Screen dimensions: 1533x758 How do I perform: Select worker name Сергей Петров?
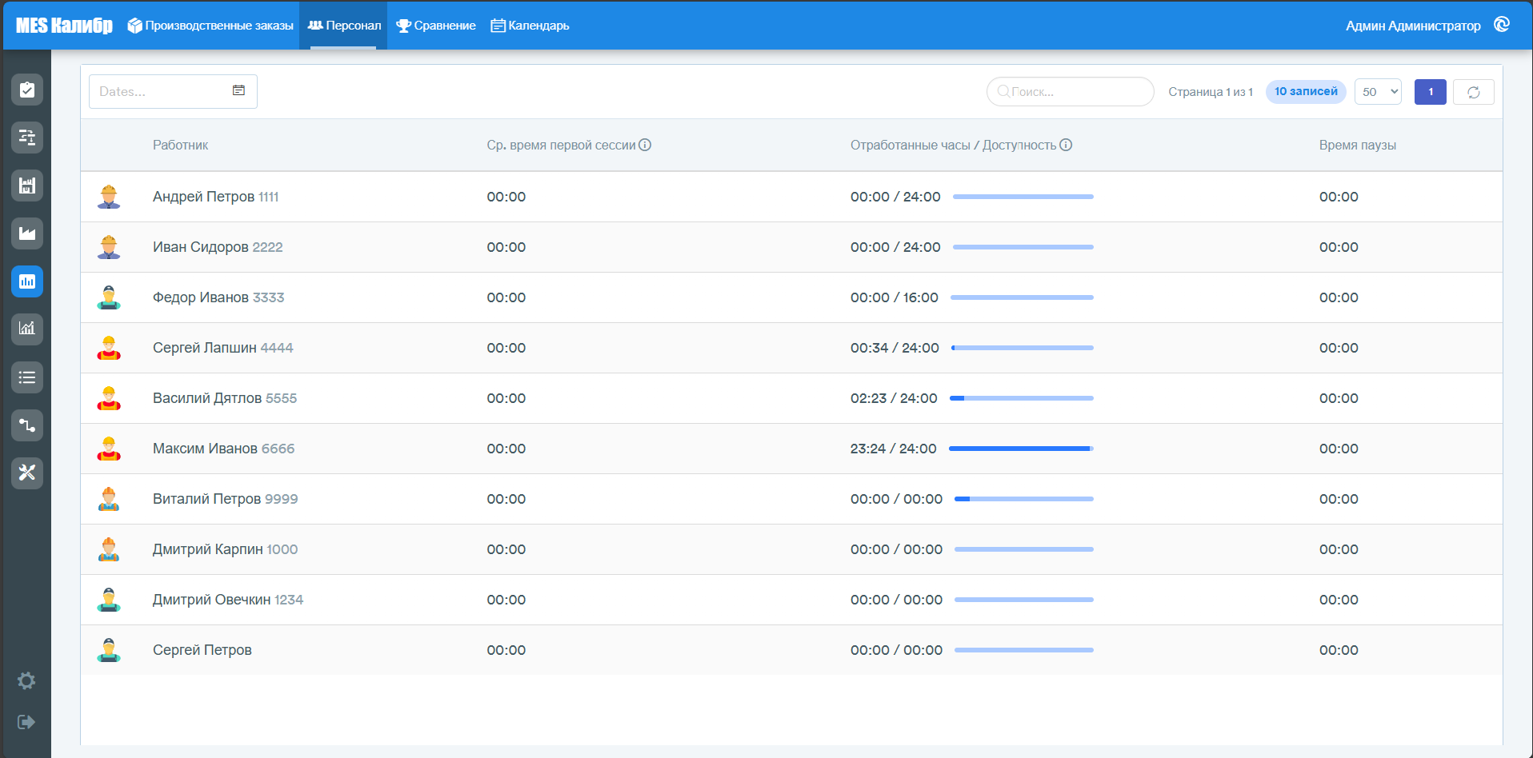tap(202, 650)
